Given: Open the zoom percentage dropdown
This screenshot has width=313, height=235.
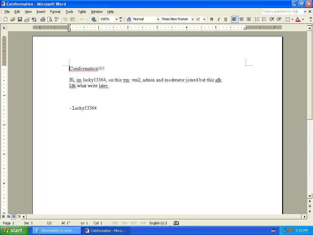Looking at the screenshot, I should tap(116, 19).
